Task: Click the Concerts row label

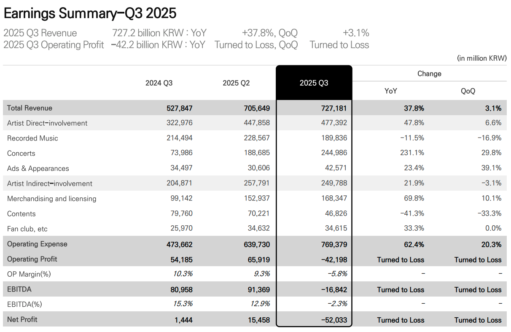Action: coord(21,154)
